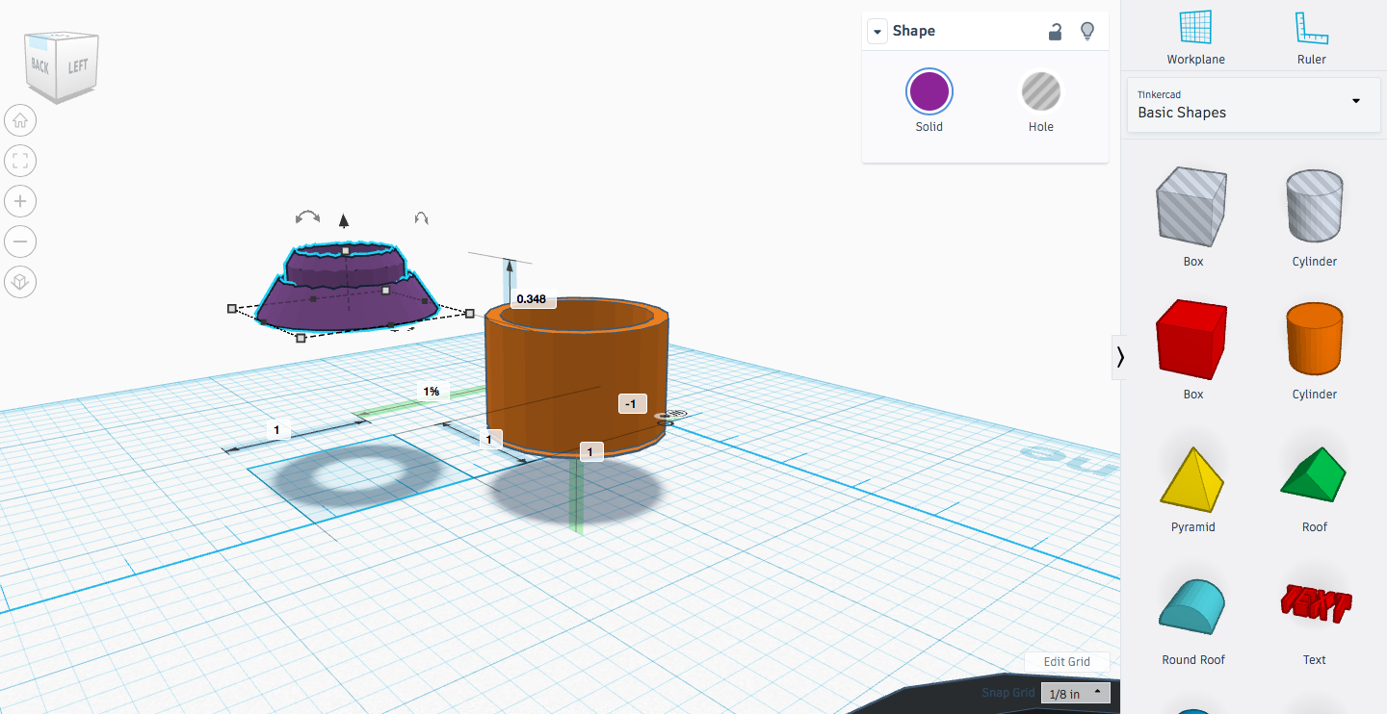Open the Workplane tool
Viewport: 1387px width, 714px height.
point(1195,38)
